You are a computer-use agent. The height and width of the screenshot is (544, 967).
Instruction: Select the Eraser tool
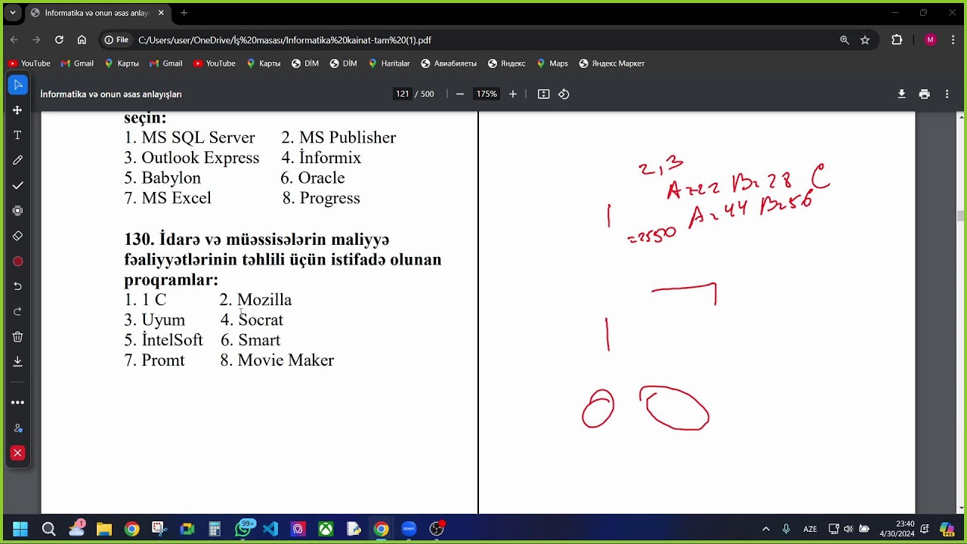coord(17,236)
